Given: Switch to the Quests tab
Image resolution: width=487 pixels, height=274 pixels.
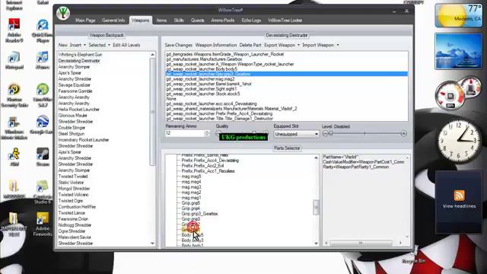Looking at the screenshot, I should point(197,21).
